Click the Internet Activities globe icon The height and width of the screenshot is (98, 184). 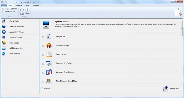tap(4, 27)
